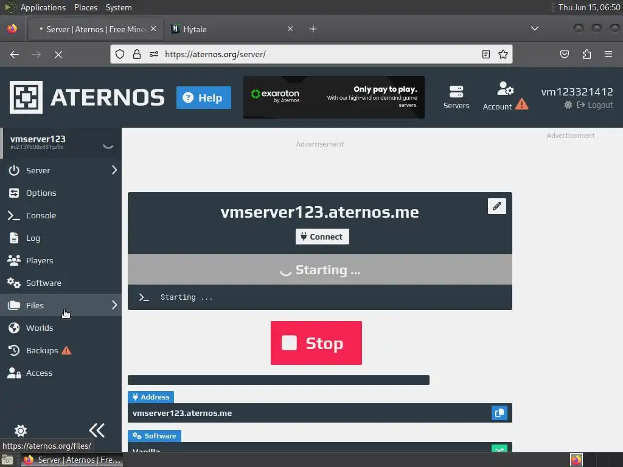623x467 pixels.
Task: Click the URL address bar field
Action: click(x=311, y=54)
